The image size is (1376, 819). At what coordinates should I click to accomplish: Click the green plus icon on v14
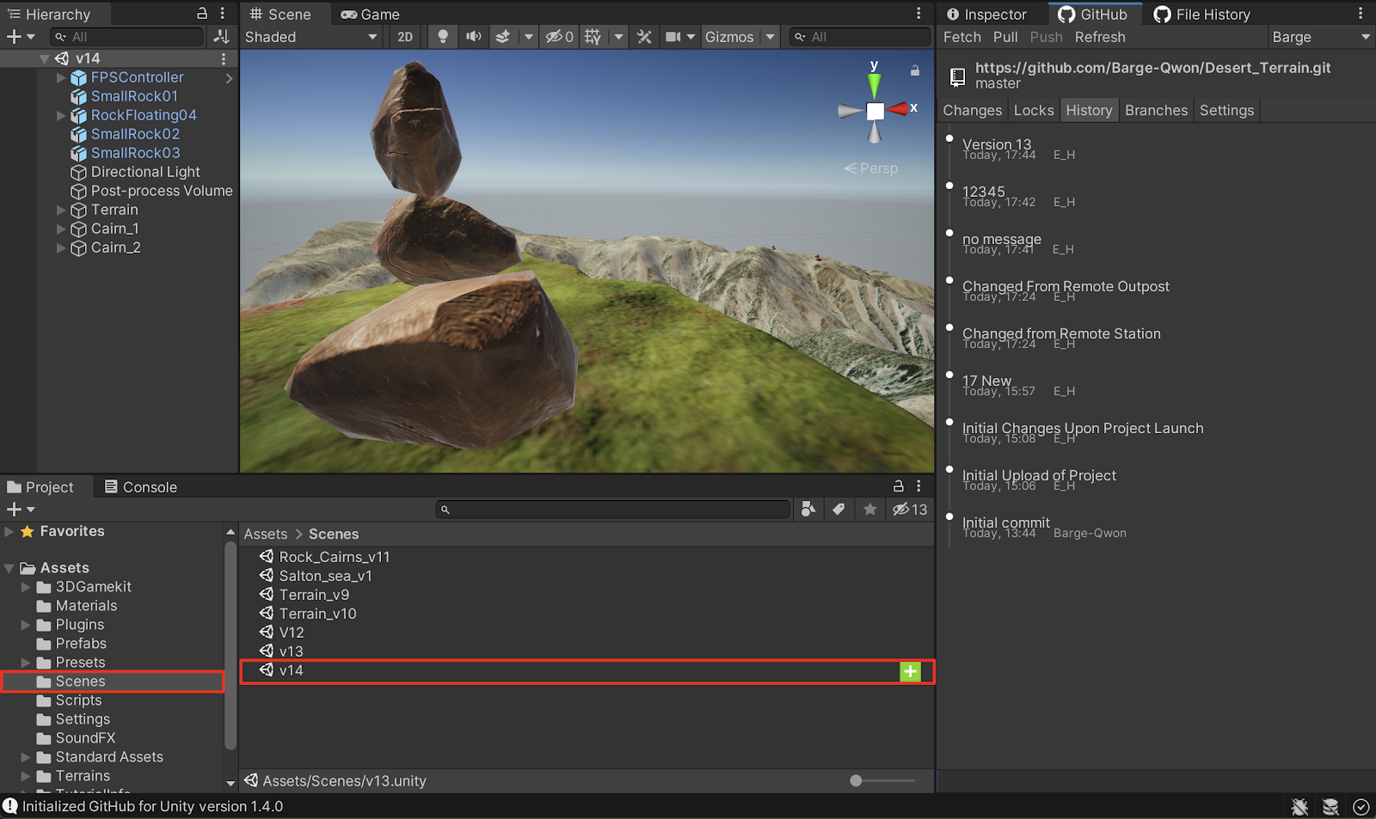tap(910, 672)
